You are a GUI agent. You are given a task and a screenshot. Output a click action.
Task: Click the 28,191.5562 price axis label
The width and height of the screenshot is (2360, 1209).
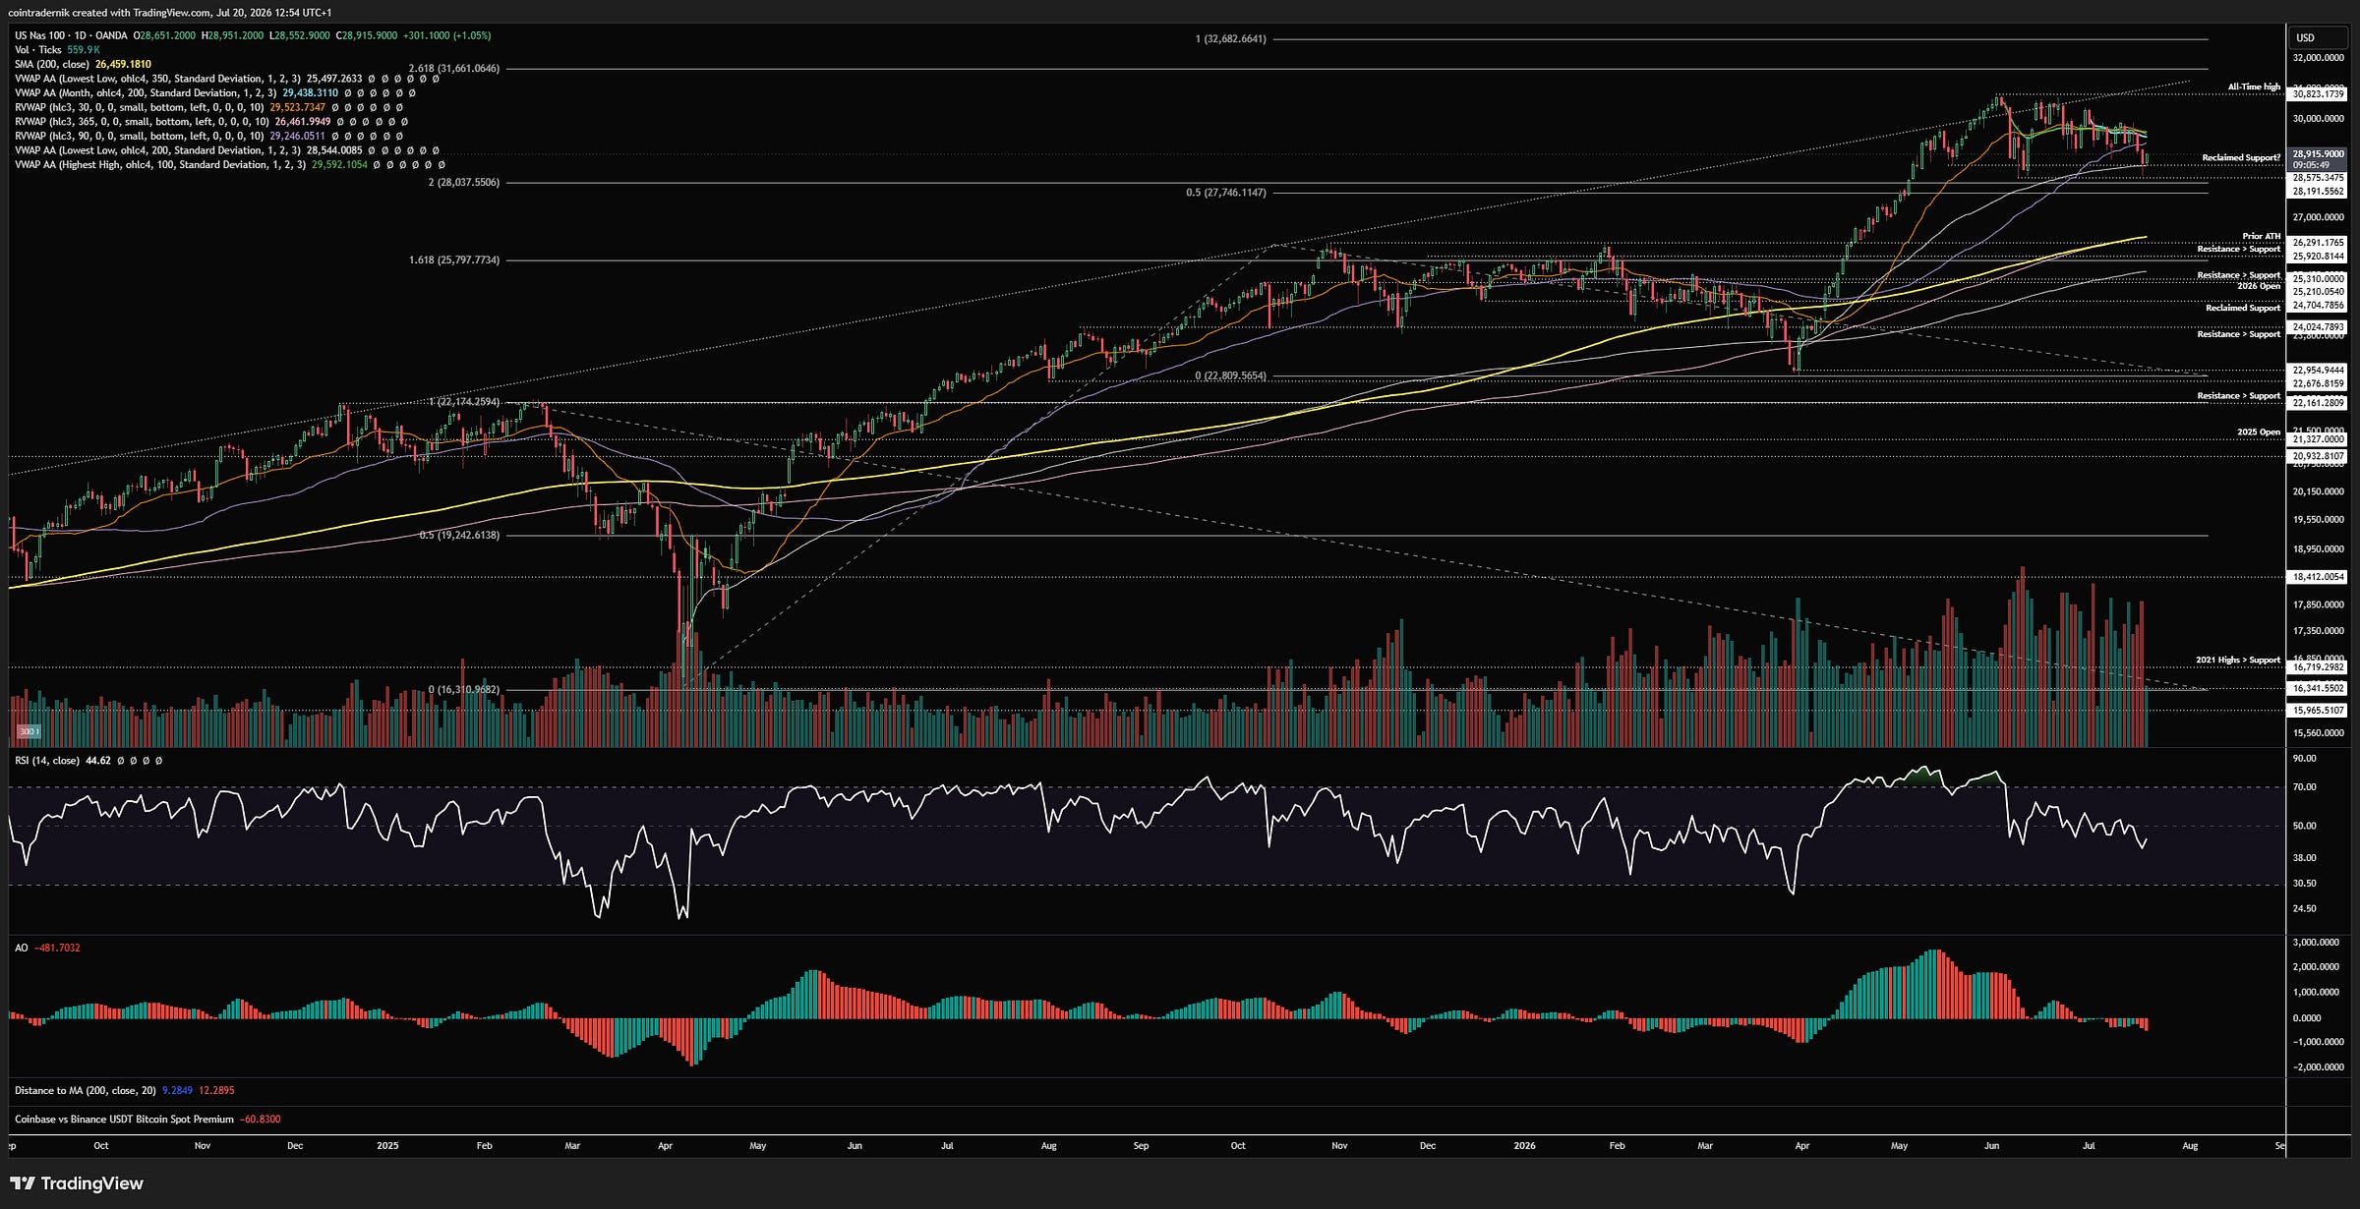[2318, 192]
